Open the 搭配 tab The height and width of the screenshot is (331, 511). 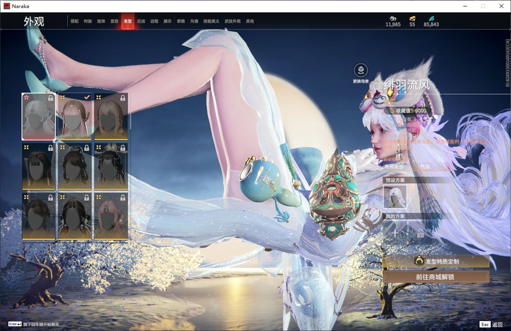(75, 21)
